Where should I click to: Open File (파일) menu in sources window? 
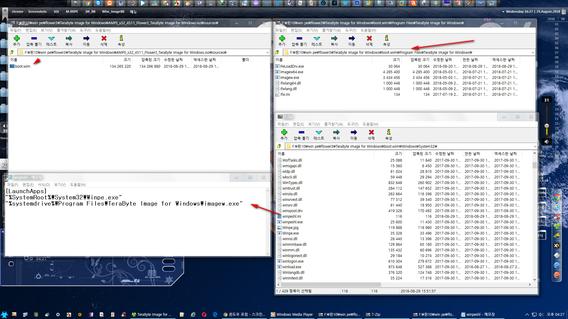(x=15, y=30)
